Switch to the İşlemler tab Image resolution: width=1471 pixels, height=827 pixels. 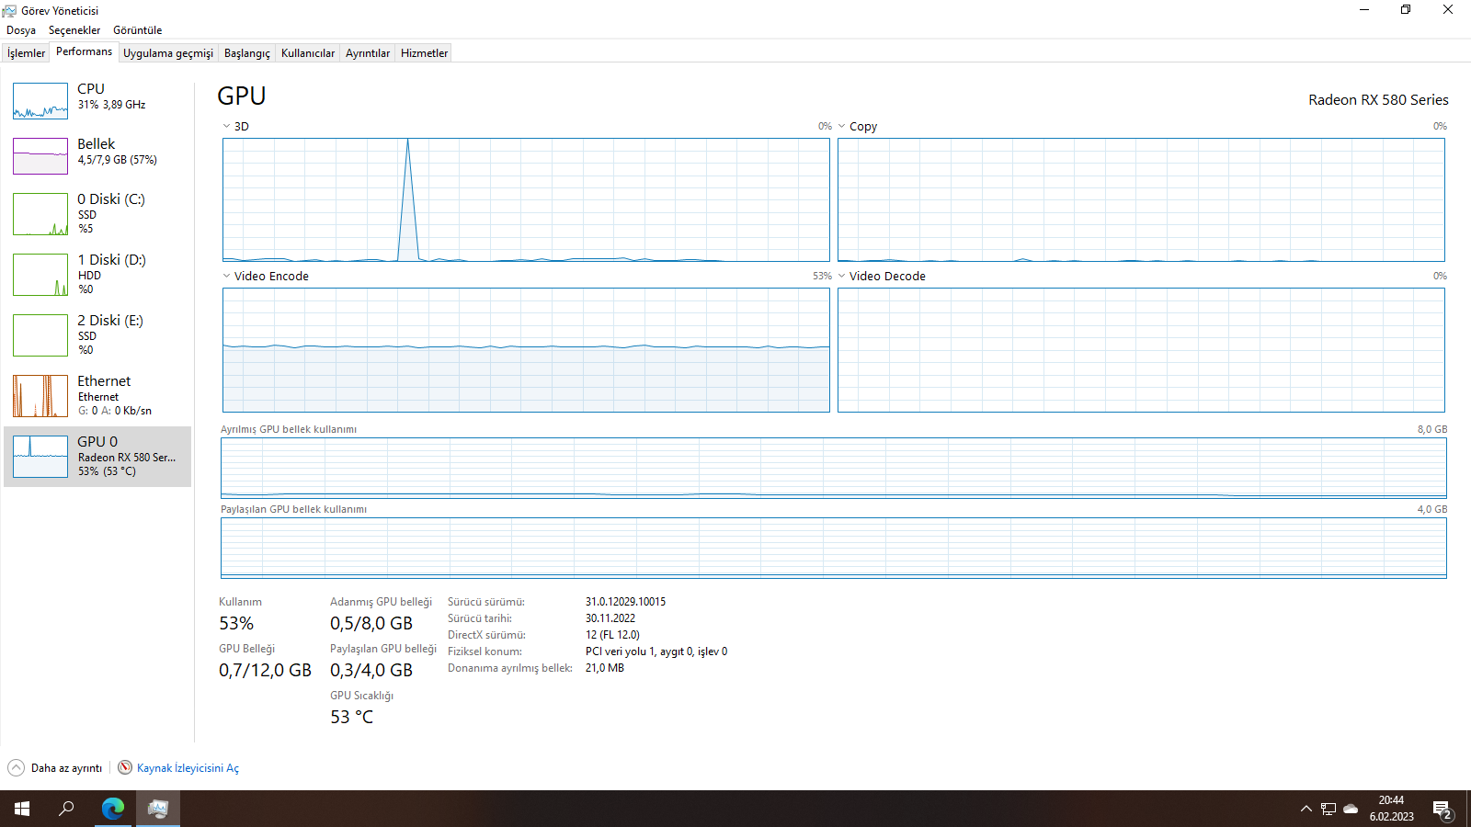[26, 53]
